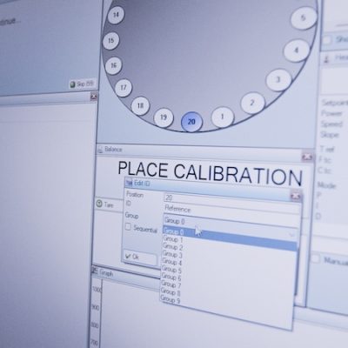Select carousel position 14
Viewport: 348px width, 348px height.
(x=116, y=15)
